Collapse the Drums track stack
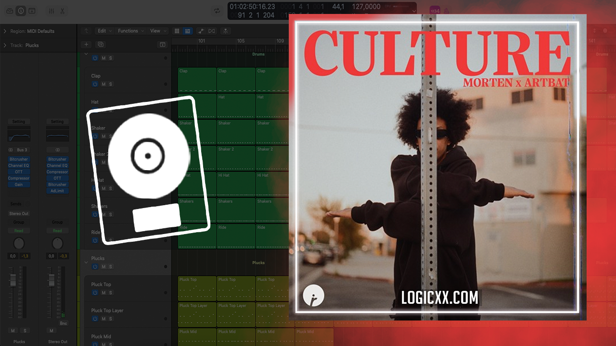The height and width of the screenshot is (346, 616). 87,54
